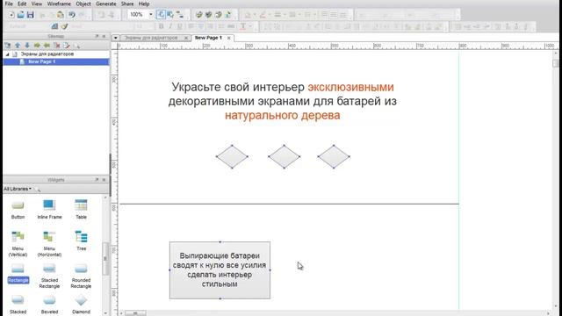The image size is (562, 316).
Task: Click the Sitemap search magnifier icon
Action: pyautogui.click(x=76, y=46)
